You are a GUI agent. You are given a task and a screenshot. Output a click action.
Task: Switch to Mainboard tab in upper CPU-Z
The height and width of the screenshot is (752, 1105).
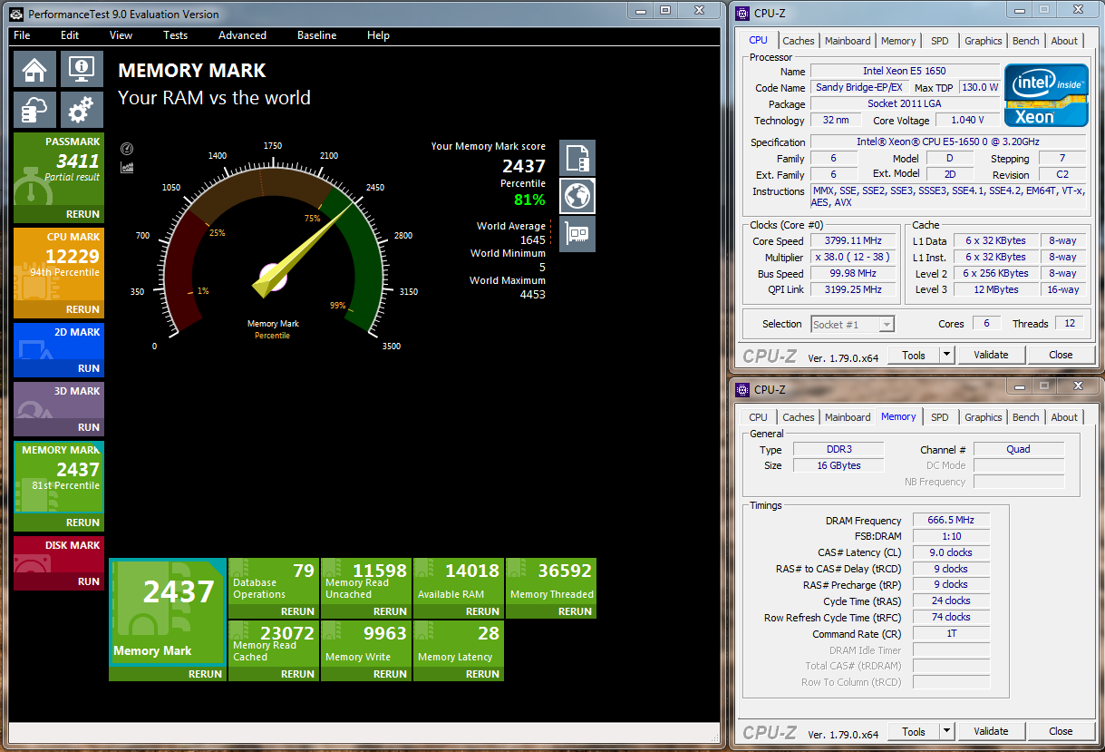pyautogui.click(x=848, y=41)
